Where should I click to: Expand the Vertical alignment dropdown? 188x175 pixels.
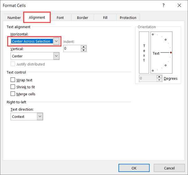[56, 56]
